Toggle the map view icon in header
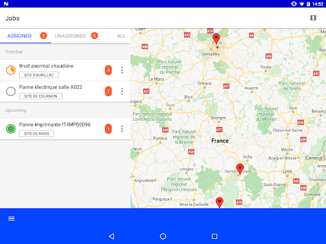Image resolution: width=326 pixels, height=244 pixels. [313, 18]
